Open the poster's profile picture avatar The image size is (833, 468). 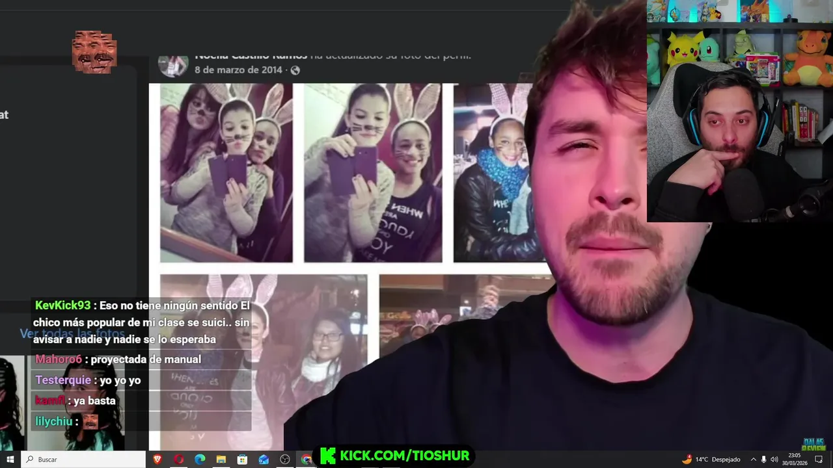pyautogui.click(x=173, y=65)
